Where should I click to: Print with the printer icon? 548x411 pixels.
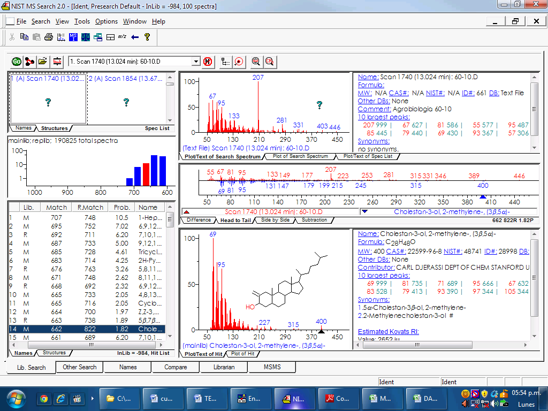[x=49, y=37]
